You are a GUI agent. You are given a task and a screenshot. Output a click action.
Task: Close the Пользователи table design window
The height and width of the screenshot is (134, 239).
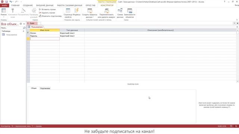pyautogui.click(x=237, y=27)
